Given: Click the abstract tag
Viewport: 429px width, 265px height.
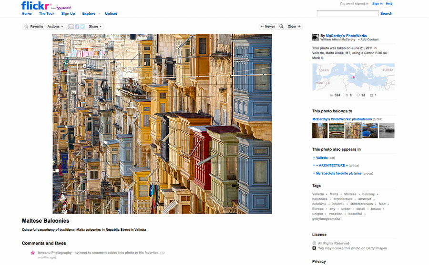Looking at the screenshot, I should point(365,199).
